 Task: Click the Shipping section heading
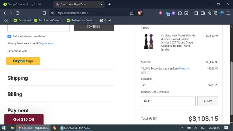pyautogui.click(x=18, y=78)
